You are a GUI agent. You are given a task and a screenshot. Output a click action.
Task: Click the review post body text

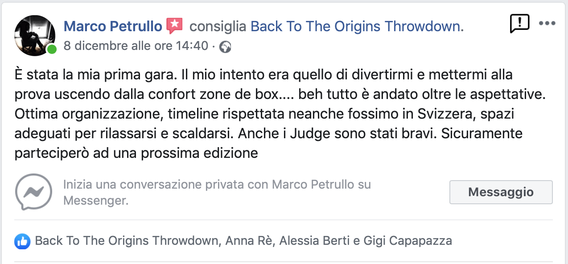coord(268,114)
